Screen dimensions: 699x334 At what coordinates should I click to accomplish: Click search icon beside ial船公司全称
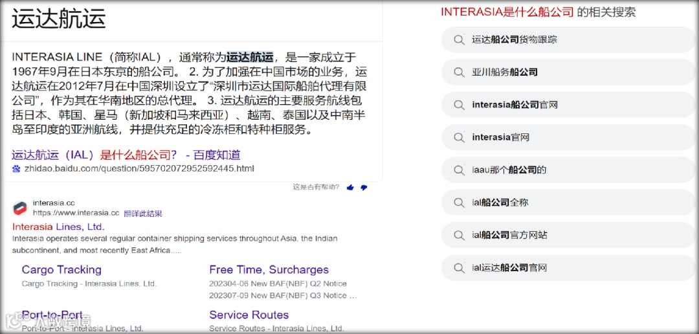pyautogui.click(x=459, y=203)
